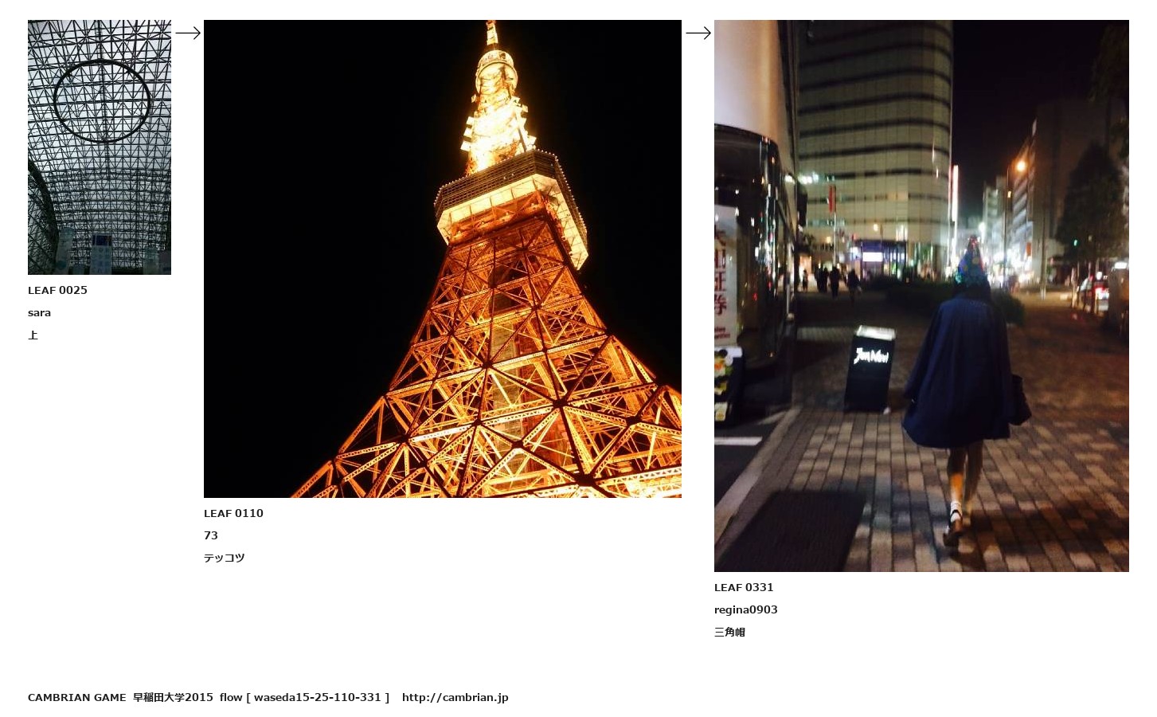This screenshot has width=1157, height=717.
Task: Click the author name regina0903
Action: (x=746, y=609)
